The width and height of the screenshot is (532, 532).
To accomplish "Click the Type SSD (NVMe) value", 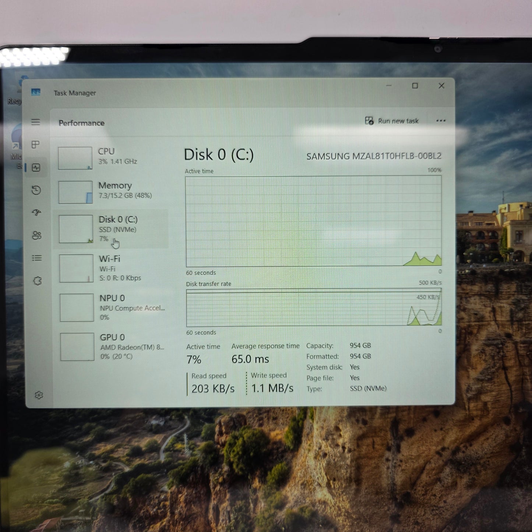I will [x=368, y=388].
